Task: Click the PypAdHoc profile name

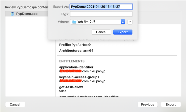Action: click(x=80, y=45)
